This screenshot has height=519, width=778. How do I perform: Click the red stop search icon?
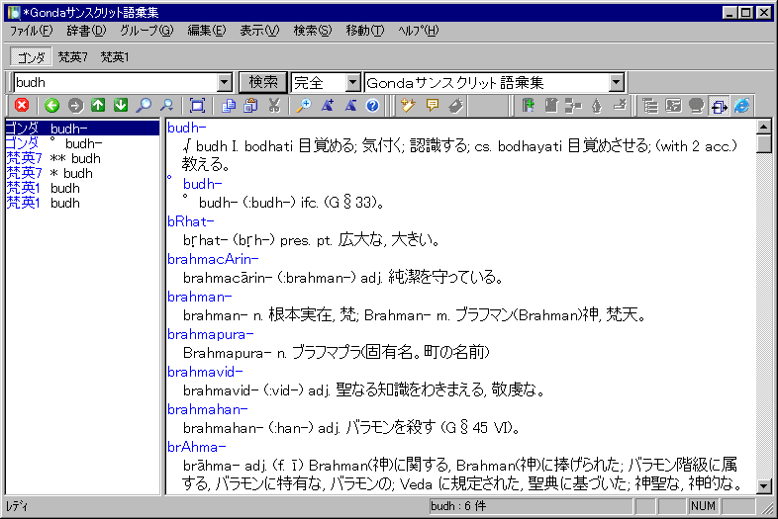coord(22,105)
